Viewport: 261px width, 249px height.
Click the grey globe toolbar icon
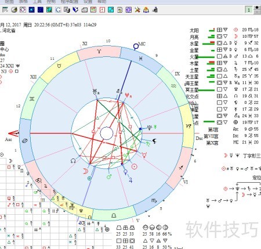14,10
